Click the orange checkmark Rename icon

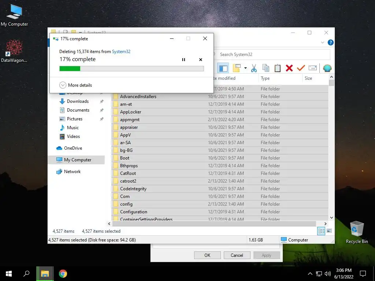(x=301, y=68)
